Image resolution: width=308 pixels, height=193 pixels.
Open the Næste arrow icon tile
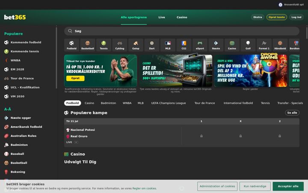[216, 45]
